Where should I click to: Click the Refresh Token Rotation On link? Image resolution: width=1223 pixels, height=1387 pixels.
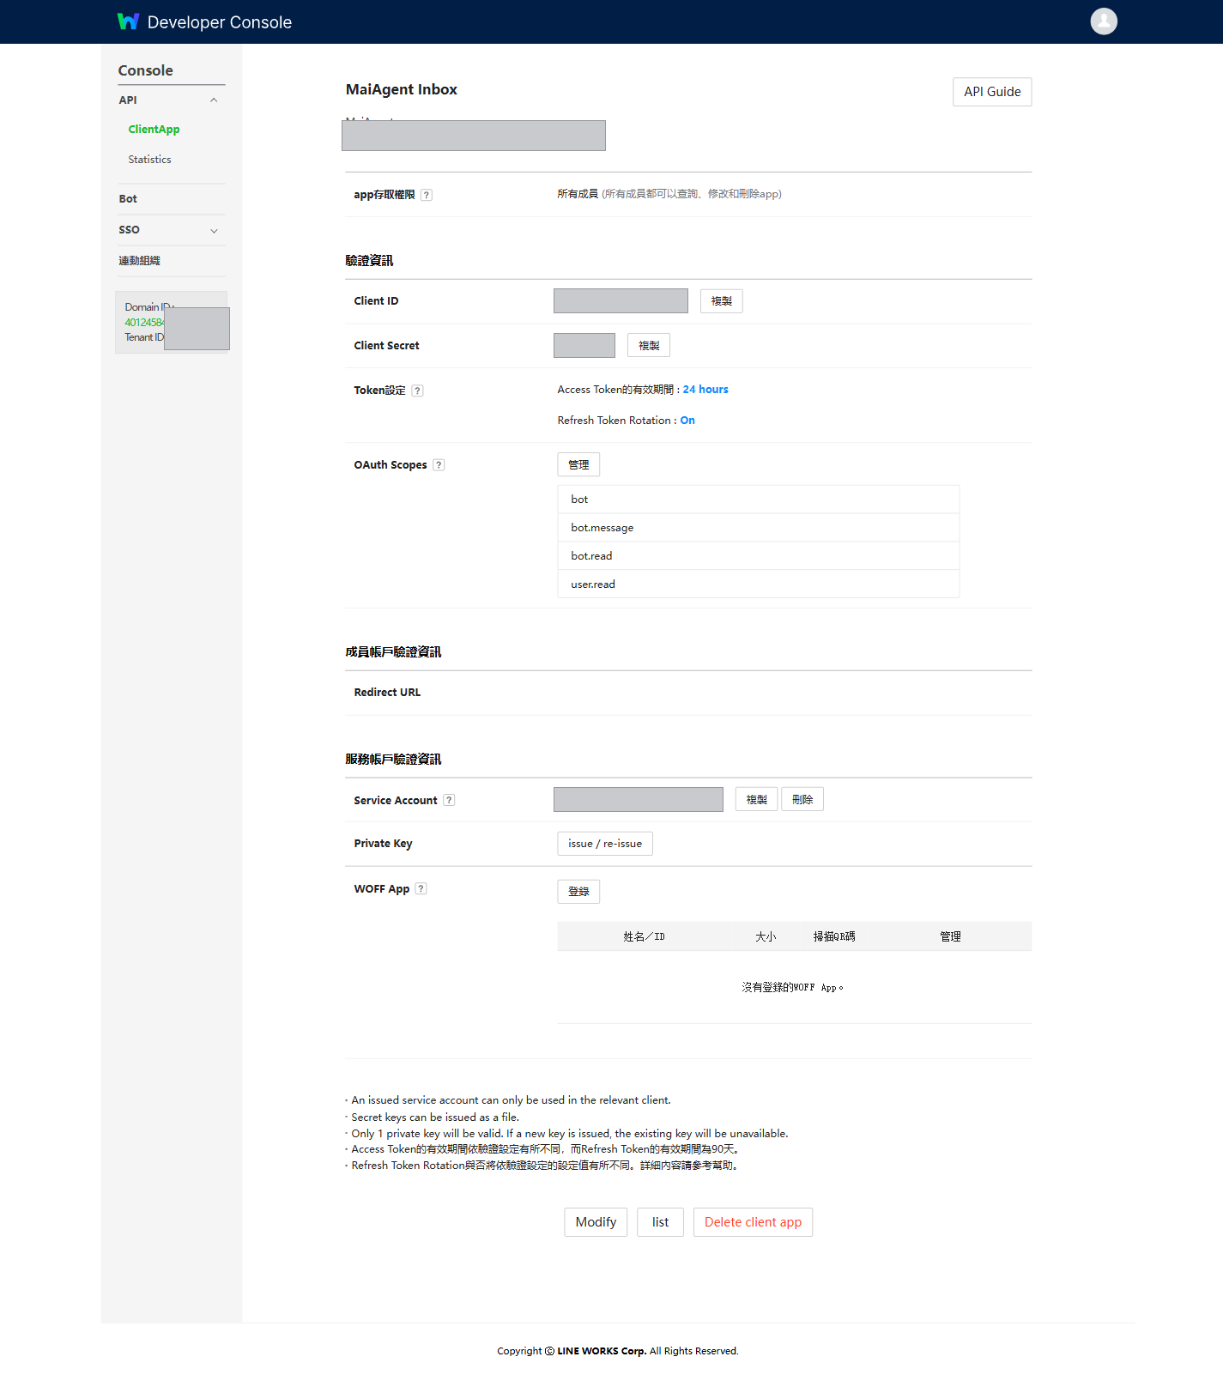[687, 421]
